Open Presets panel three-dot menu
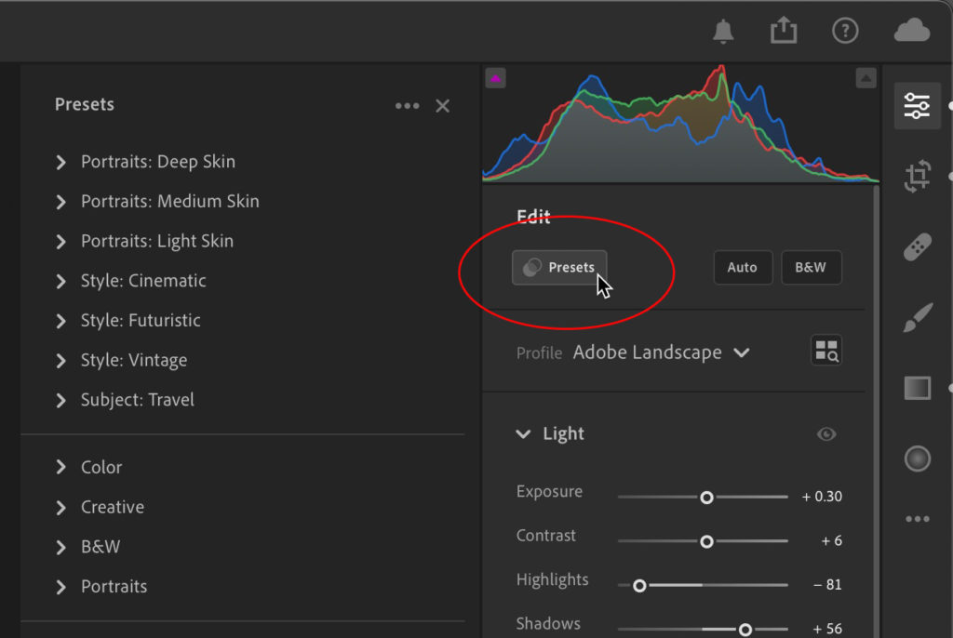 (408, 106)
